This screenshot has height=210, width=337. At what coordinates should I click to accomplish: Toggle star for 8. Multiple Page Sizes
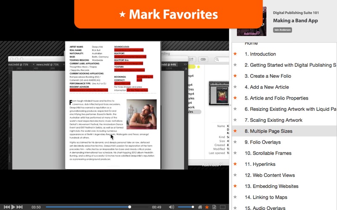click(x=235, y=131)
